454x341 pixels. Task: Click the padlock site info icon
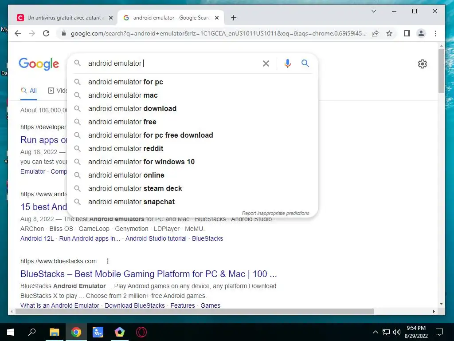[x=64, y=33]
